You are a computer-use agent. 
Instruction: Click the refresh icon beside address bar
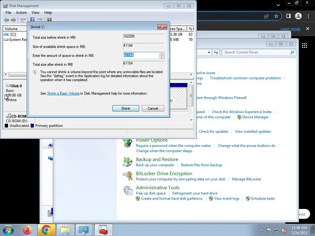click(216, 52)
